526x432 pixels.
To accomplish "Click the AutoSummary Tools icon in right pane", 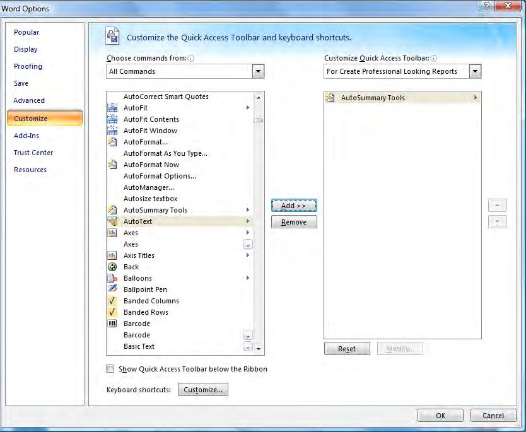I will tap(330, 98).
